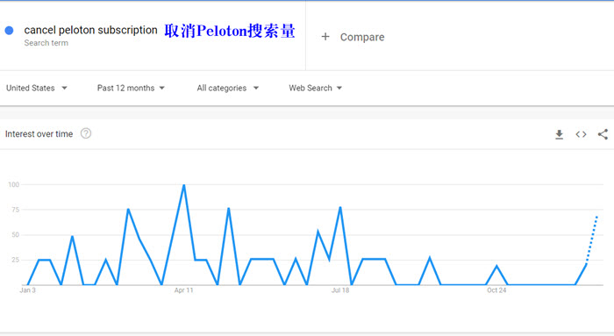The height and width of the screenshot is (336, 614).
Task: Select the Jul 18 peak on chart
Action: click(340, 207)
